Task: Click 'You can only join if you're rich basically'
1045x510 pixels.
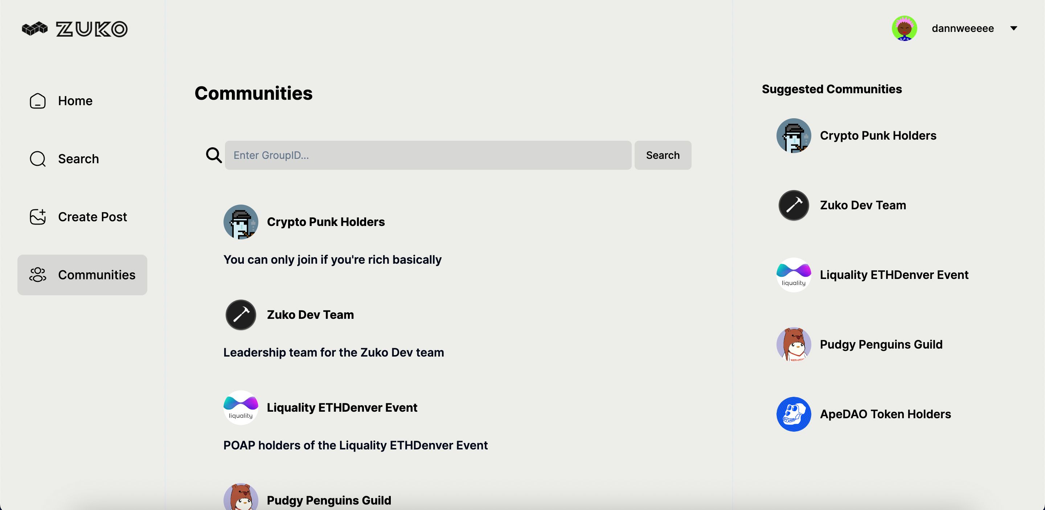Action: coord(332,260)
